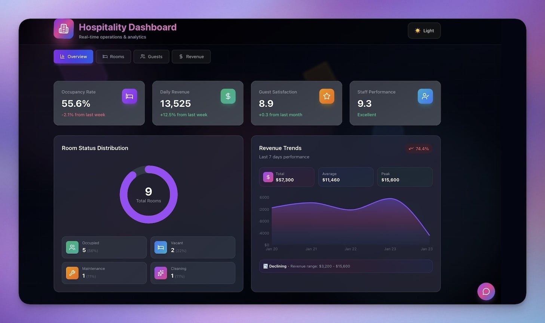Select the Revenue navigation button
This screenshot has width=545, height=323.
tap(191, 56)
